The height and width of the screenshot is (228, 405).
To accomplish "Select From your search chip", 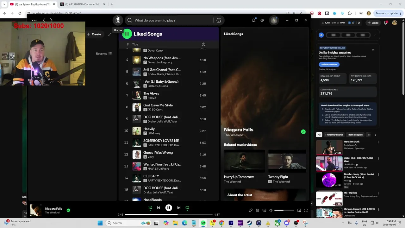I will click(x=334, y=135).
